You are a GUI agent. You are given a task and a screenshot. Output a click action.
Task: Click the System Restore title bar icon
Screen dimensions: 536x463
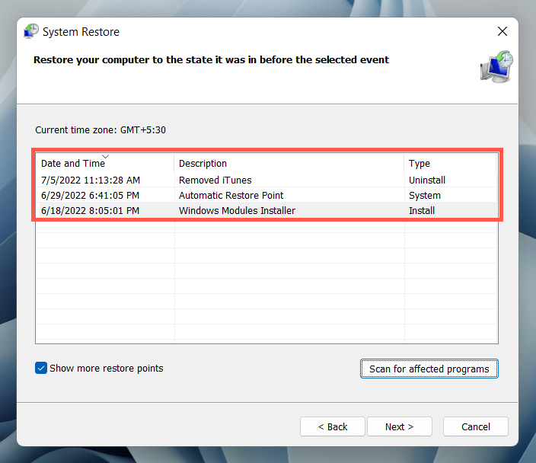point(31,31)
